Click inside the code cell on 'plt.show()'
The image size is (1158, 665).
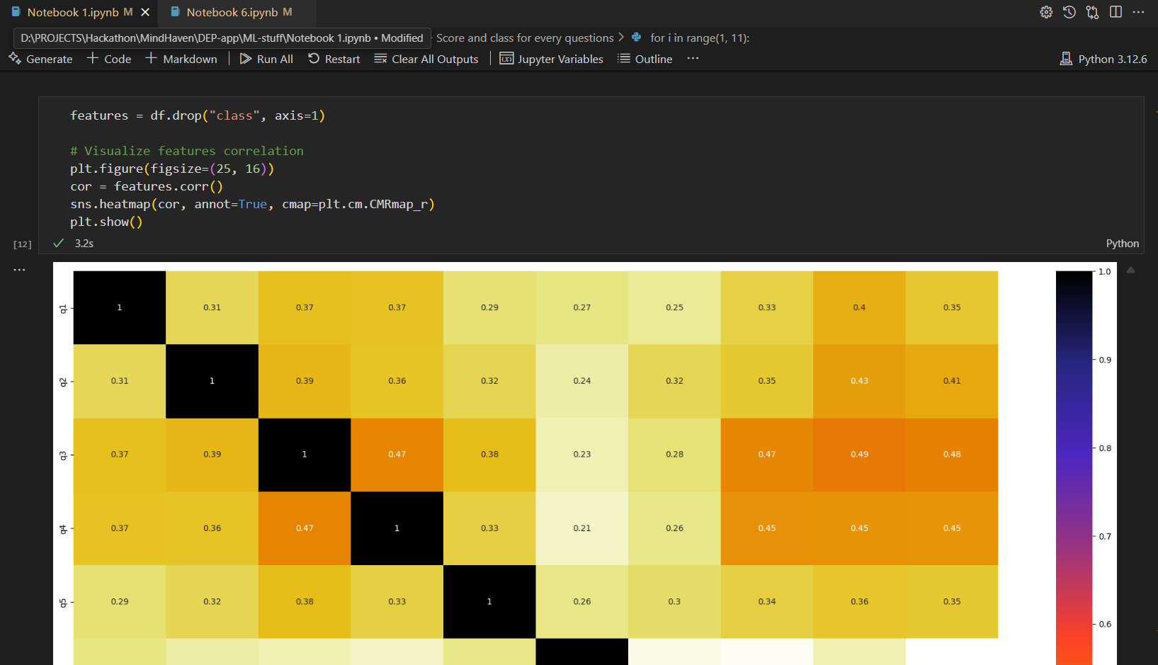(106, 222)
